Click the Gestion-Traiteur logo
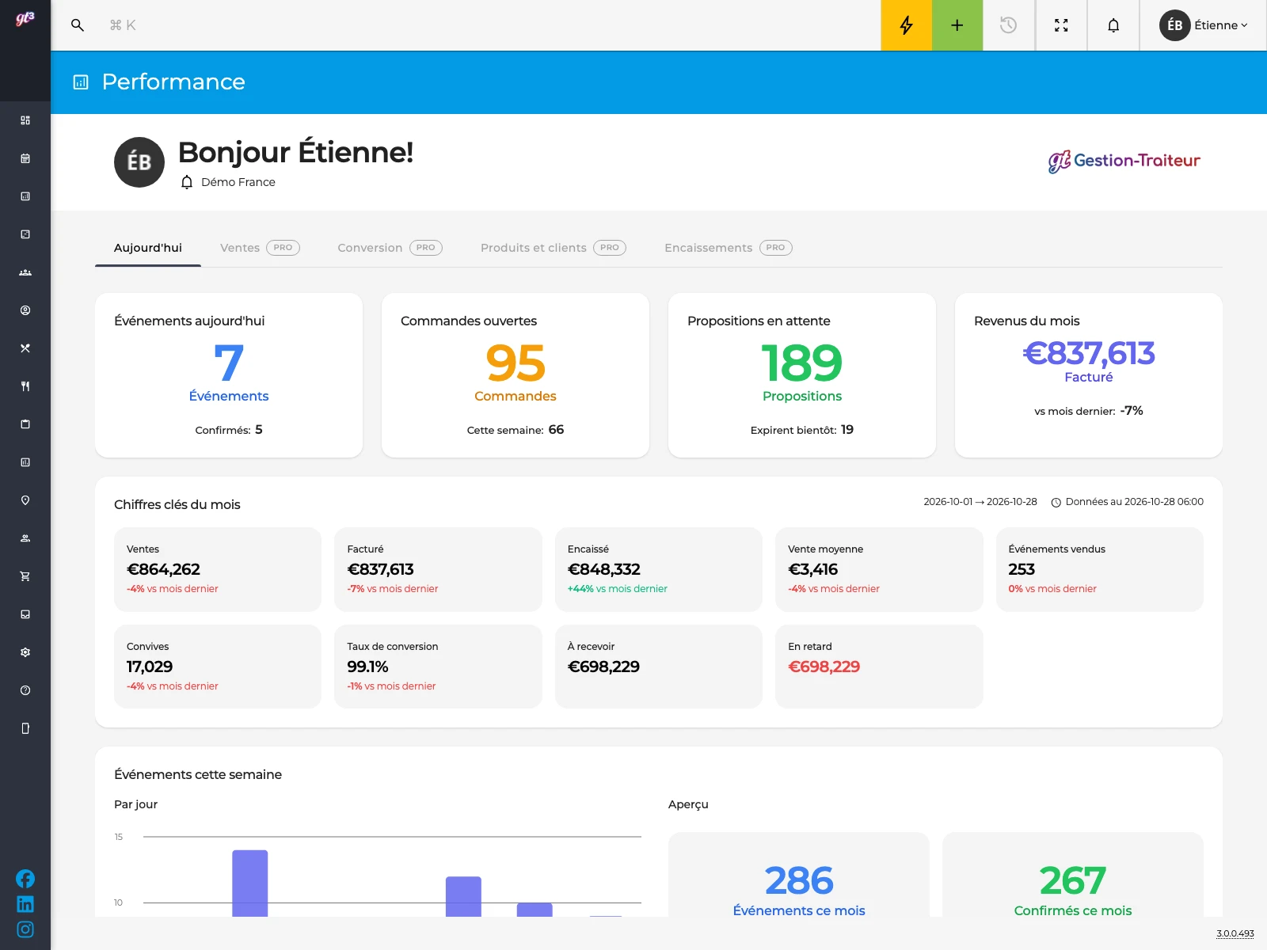The image size is (1267, 950). point(1124,161)
